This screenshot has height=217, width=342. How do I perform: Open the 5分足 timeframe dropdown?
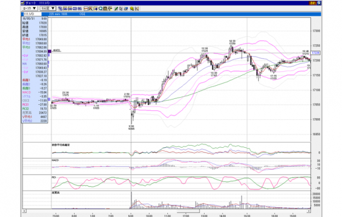coord(48,9)
